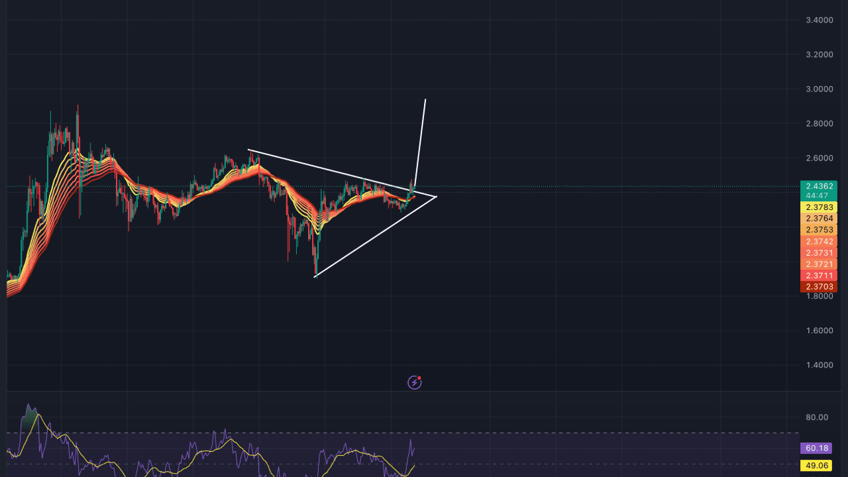Click the 1.8000 price axis label
This screenshot has height=477, width=848.
pos(820,296)
